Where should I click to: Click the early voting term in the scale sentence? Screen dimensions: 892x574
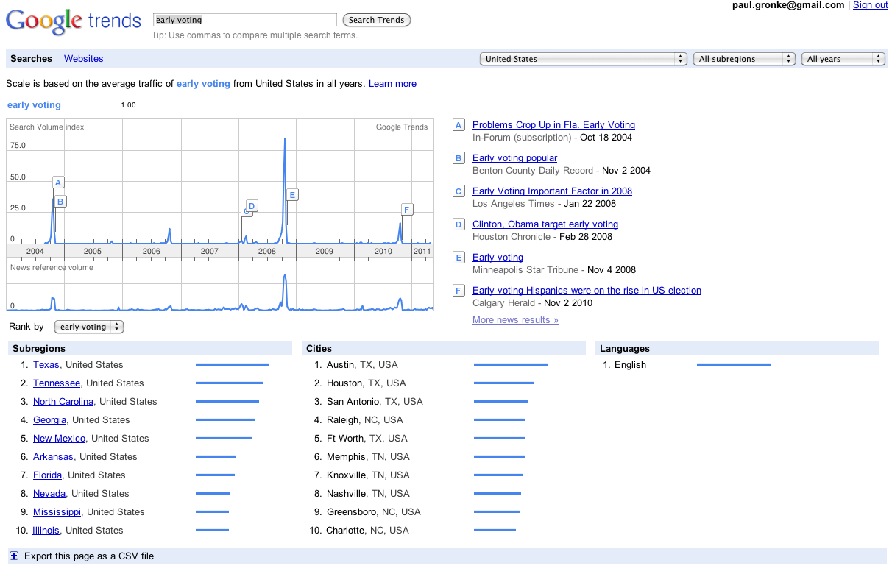(x=203, y=84)
